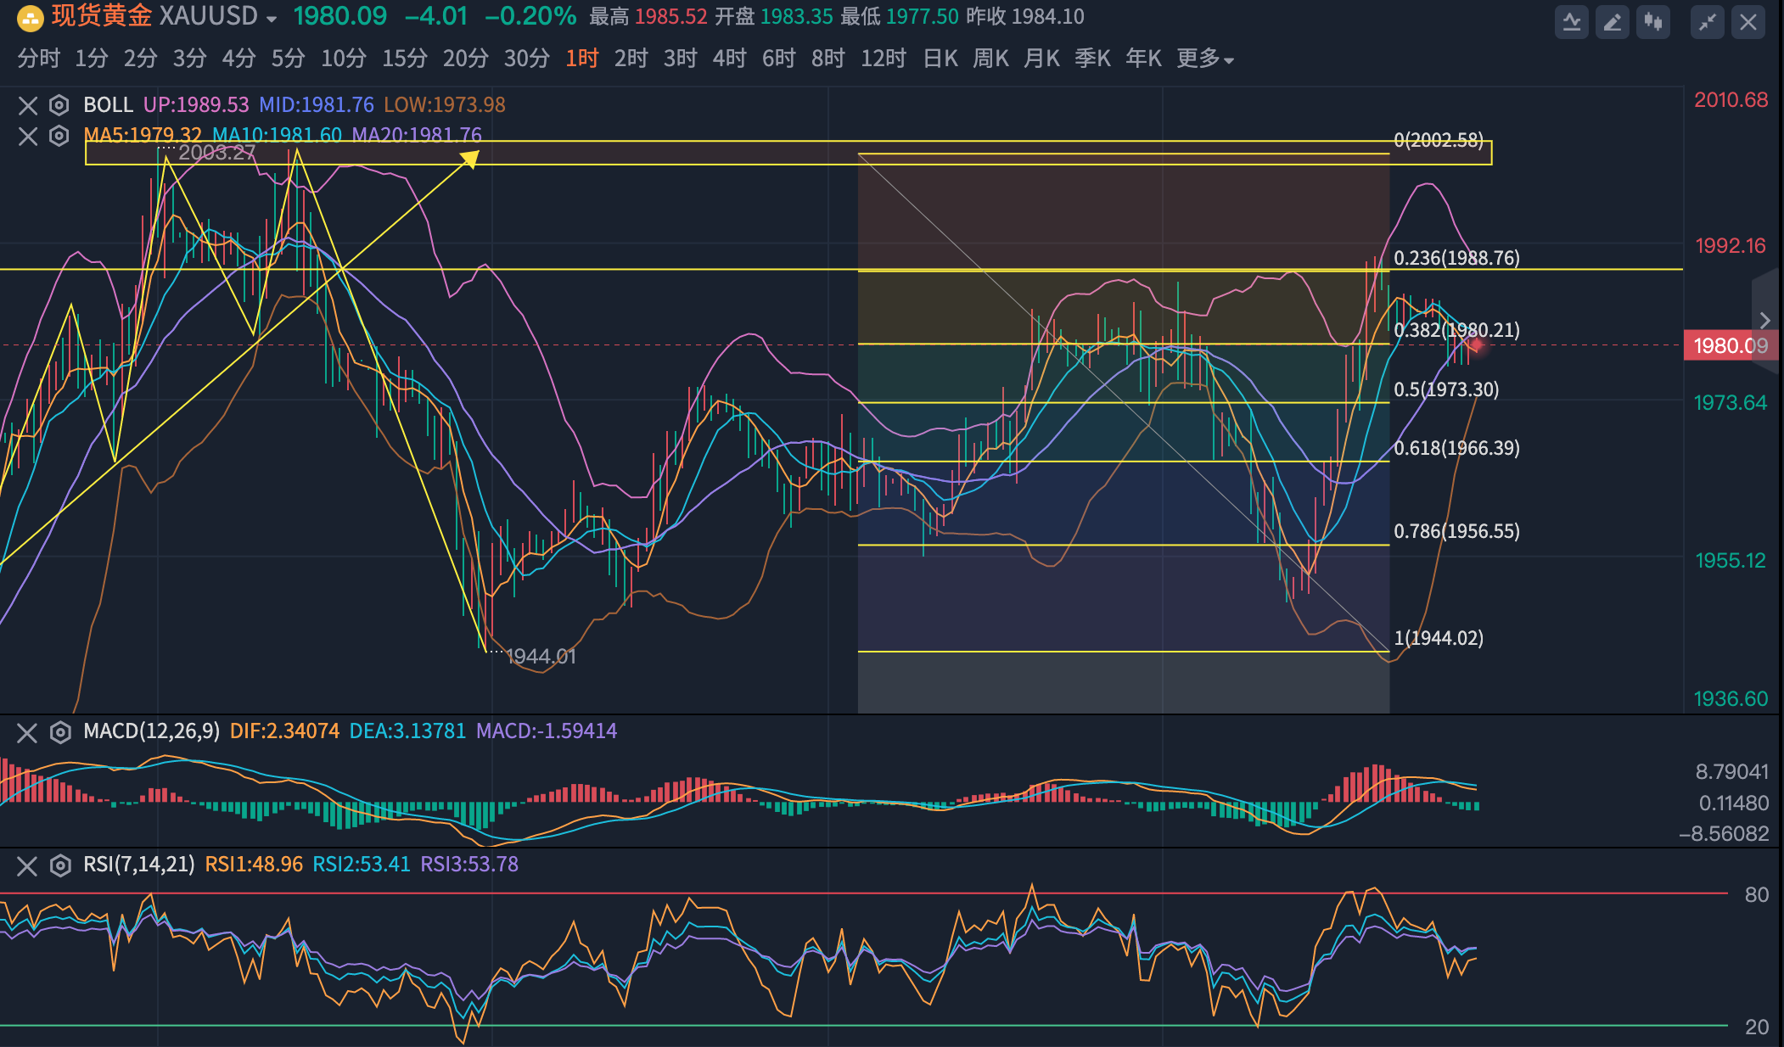Select the Fibonacci 0.5(1973.30) label
Viewport: 1784px width, 1047px height.
click(1446, 389)
